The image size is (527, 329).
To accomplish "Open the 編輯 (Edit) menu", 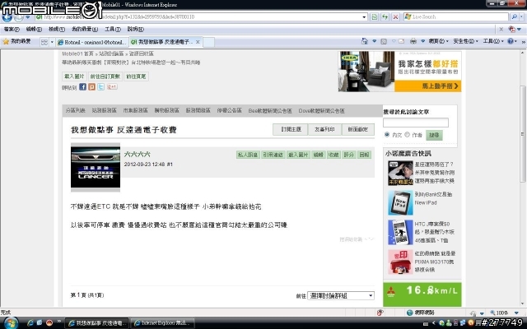I will pos(34,30).
